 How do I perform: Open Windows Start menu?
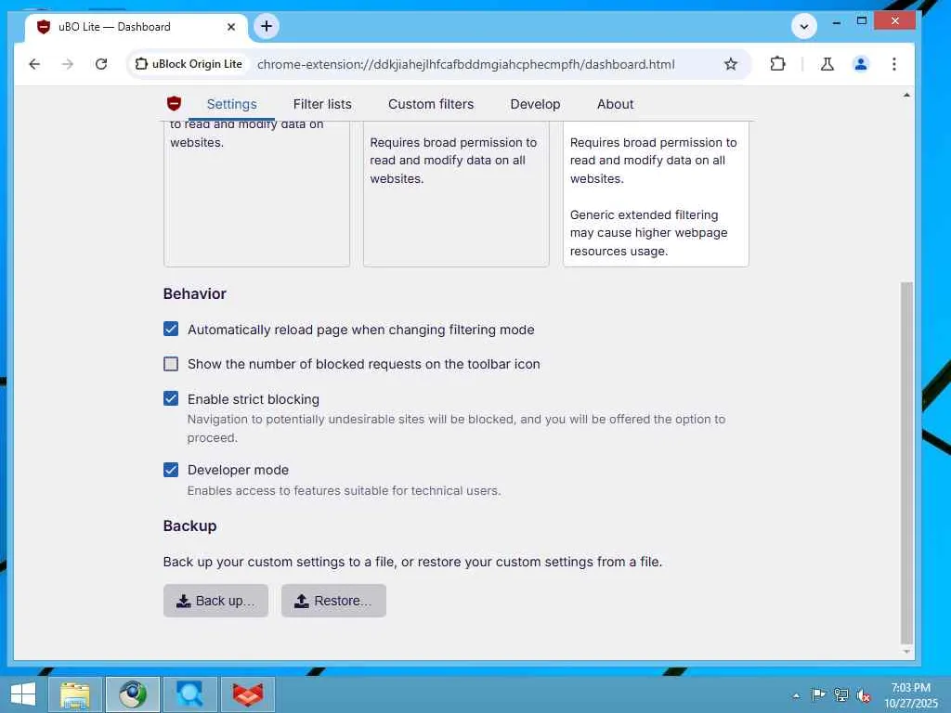tap(23, 694)
